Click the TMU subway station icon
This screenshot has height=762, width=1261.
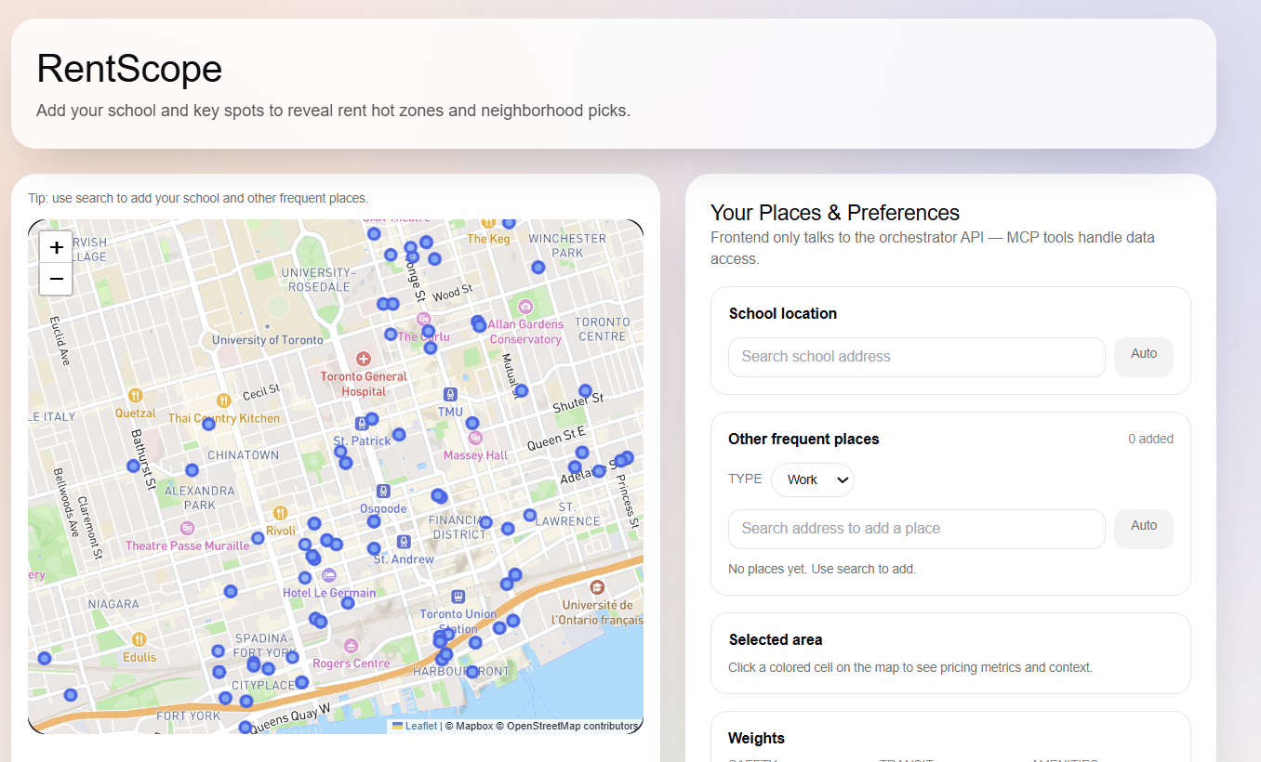pos(450,394)
